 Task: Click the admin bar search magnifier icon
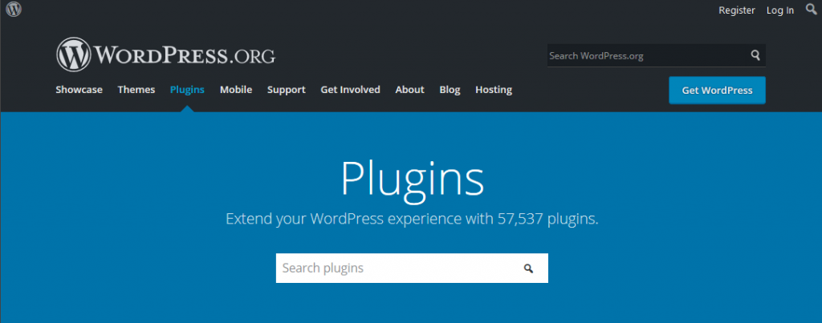811,10
